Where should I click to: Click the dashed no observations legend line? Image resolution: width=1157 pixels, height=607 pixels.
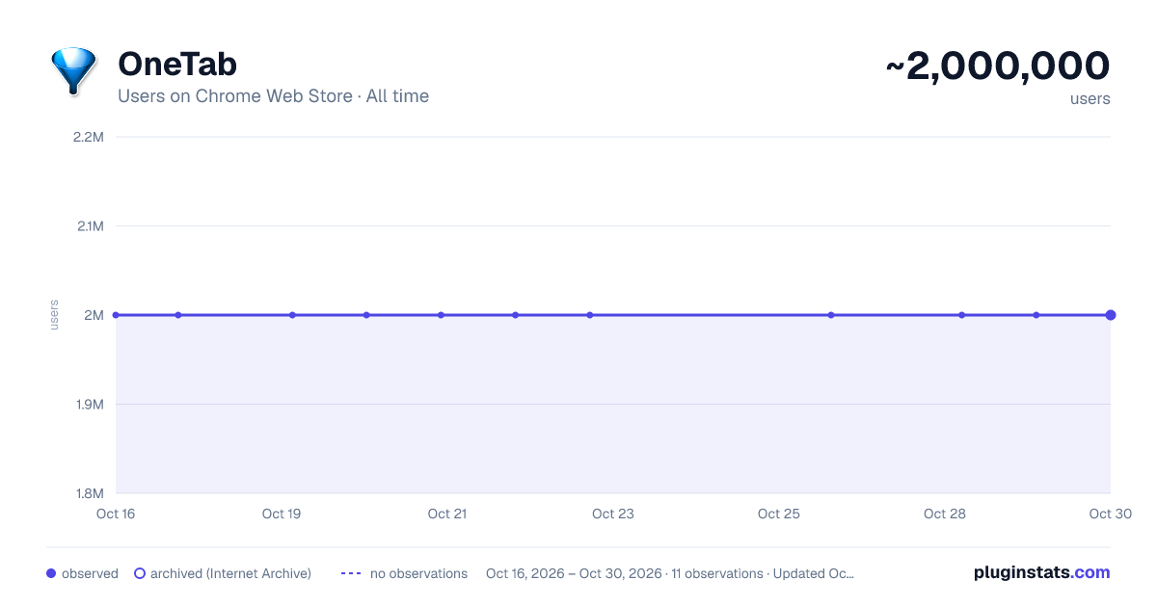click(x=351, y=573)
